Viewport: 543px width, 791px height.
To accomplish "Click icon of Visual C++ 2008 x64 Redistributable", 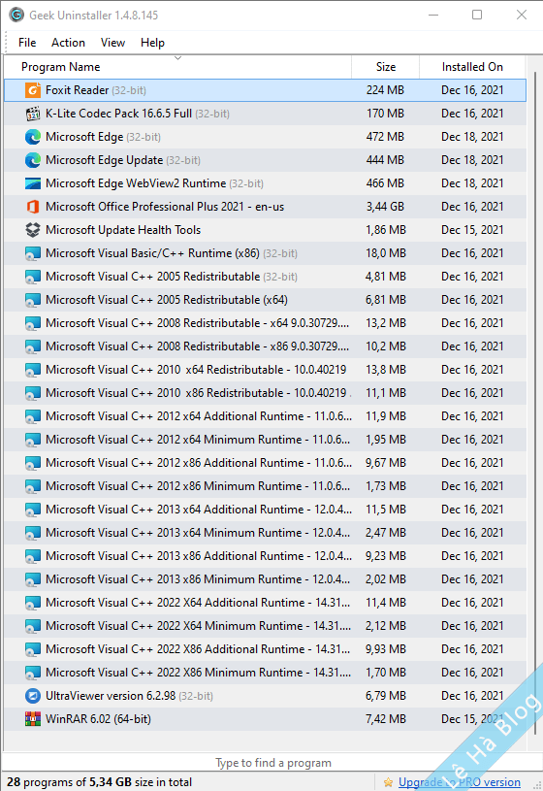I will tap(33, 323).
